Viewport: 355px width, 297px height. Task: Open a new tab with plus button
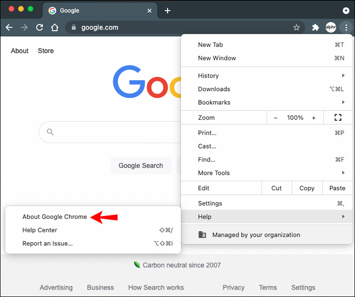coord(168,11)
